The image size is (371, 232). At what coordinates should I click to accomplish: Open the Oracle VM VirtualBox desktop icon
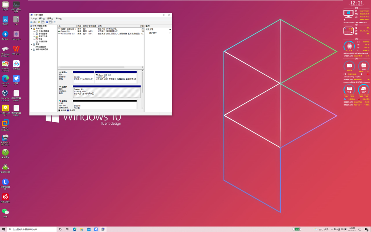pos(5,95)
